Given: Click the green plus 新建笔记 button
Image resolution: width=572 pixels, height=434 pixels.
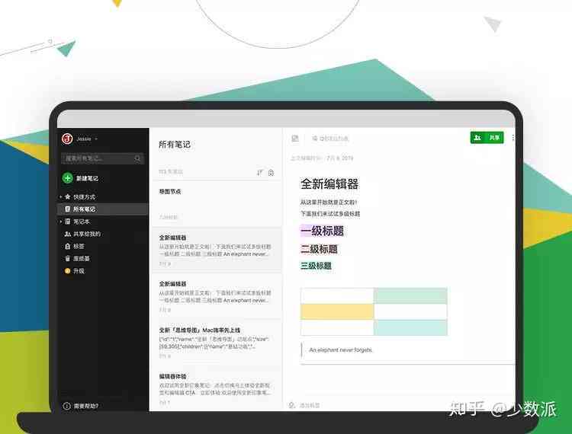Looking at the screenshot, I should [80, 178].
